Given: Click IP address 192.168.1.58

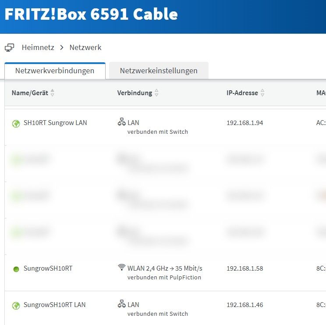Looking at the screenshot, I should pyautogui.click(x=244, y=268).
